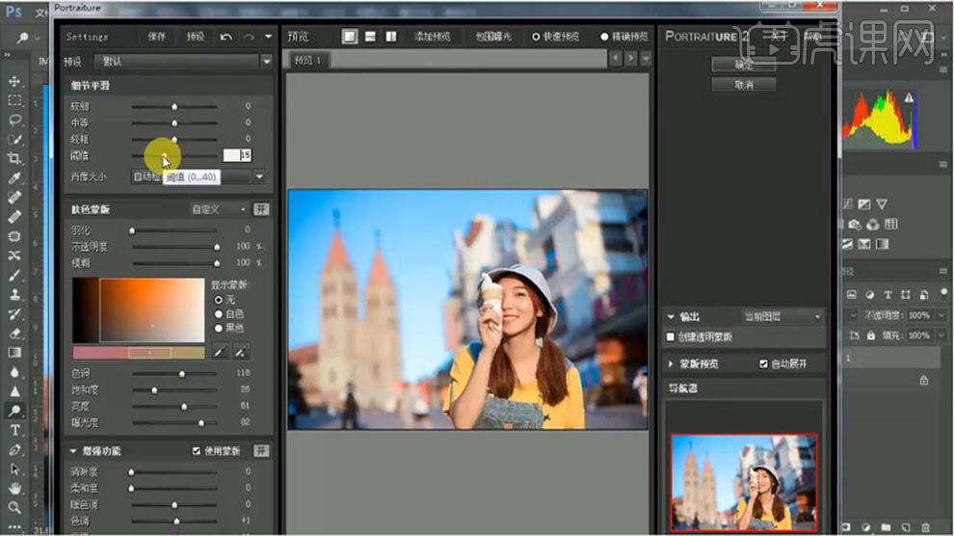Image resolution: width=954 pixels, height=536 pixels.
Task: Select the Move tool in Photoshop toolbar
Action: click(15, 81)
